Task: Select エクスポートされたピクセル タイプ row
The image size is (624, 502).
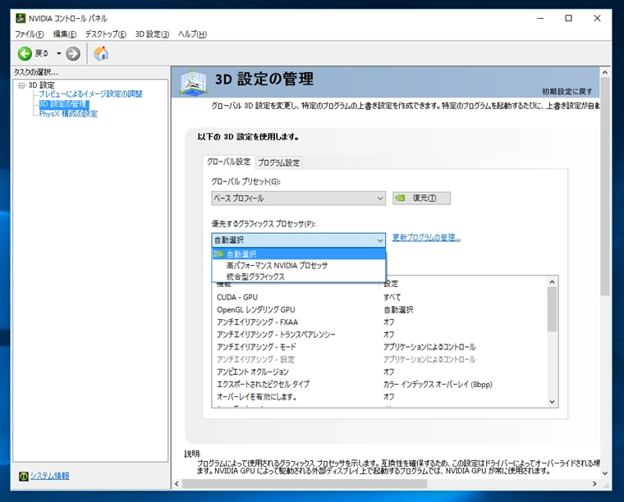Action: coord(380,385)
